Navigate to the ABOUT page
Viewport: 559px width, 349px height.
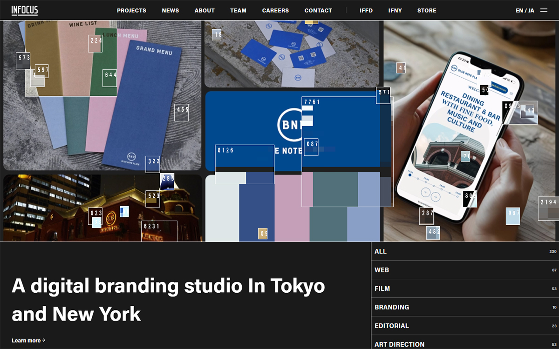205,10
